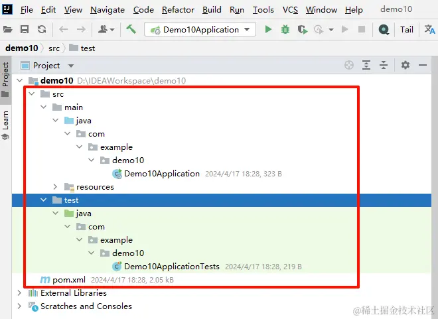Open the Build menu

point(212,10)
